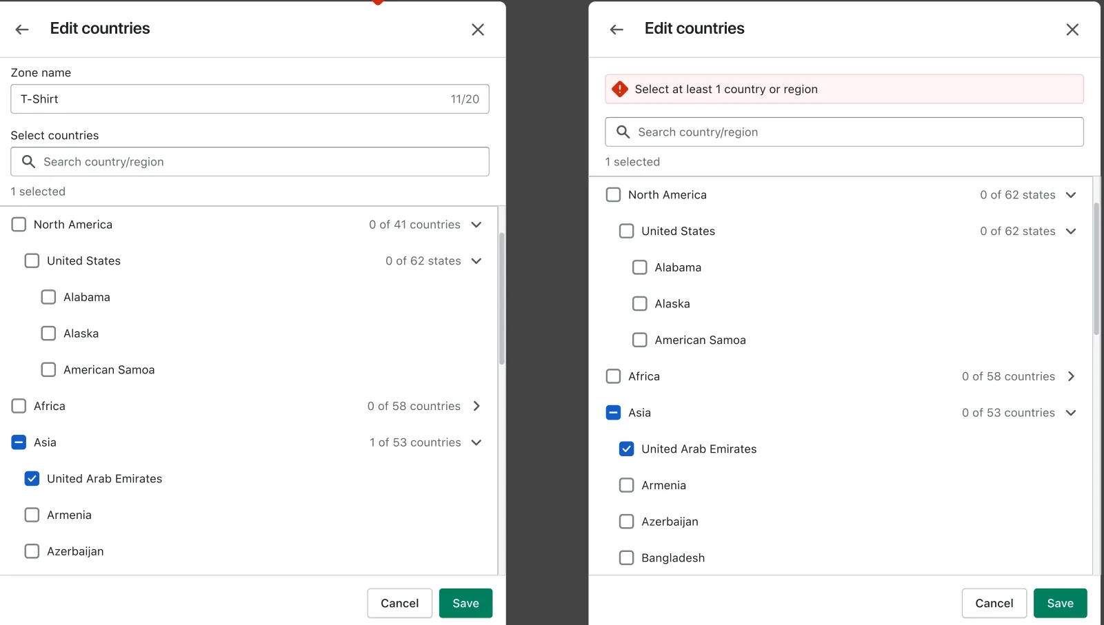Collapse United States chevron in left panel
Viewport: 1104px width, 625px height.
476,260
